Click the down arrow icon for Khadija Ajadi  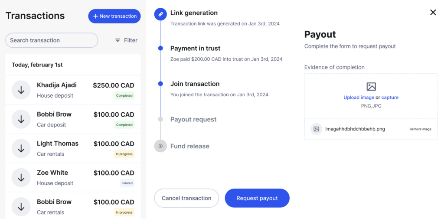point(21,90)
